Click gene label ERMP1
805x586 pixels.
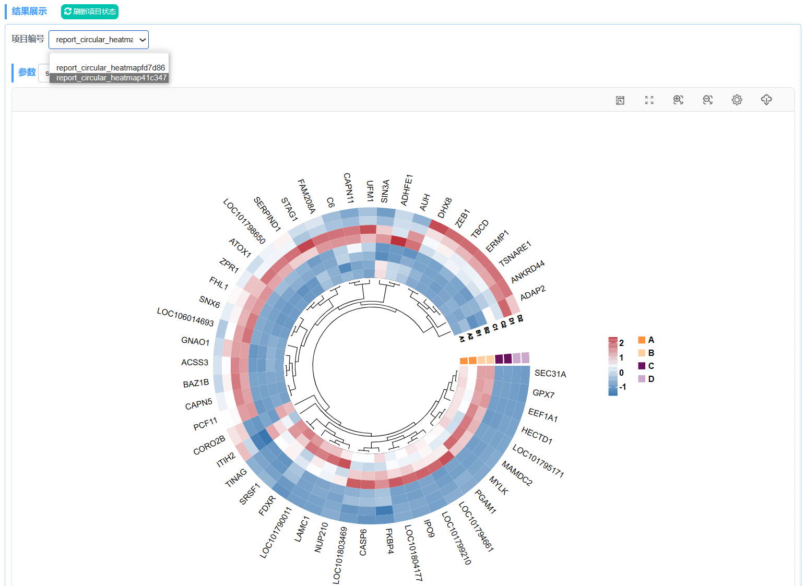tap(497, 241)
